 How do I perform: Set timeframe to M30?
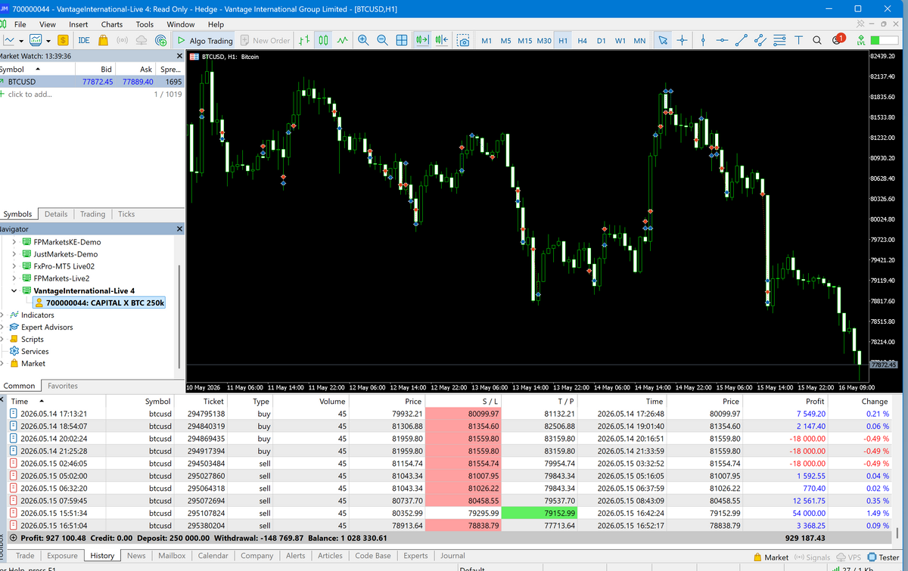pyautogui.click(x=544, y=41)
